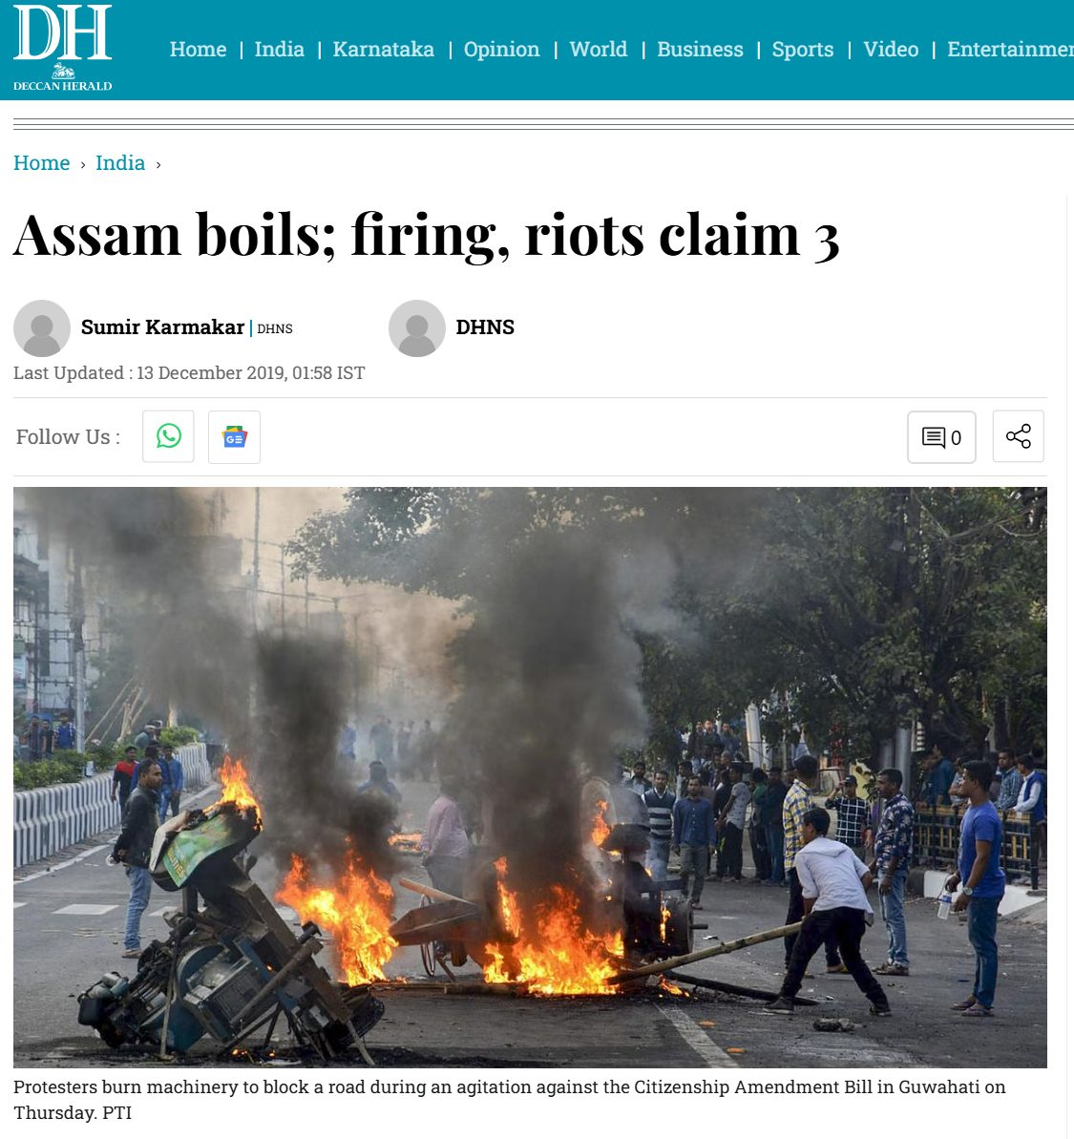Open the Sports section
Viewport: 1074px width, 1139px height.
pos(803,50)
